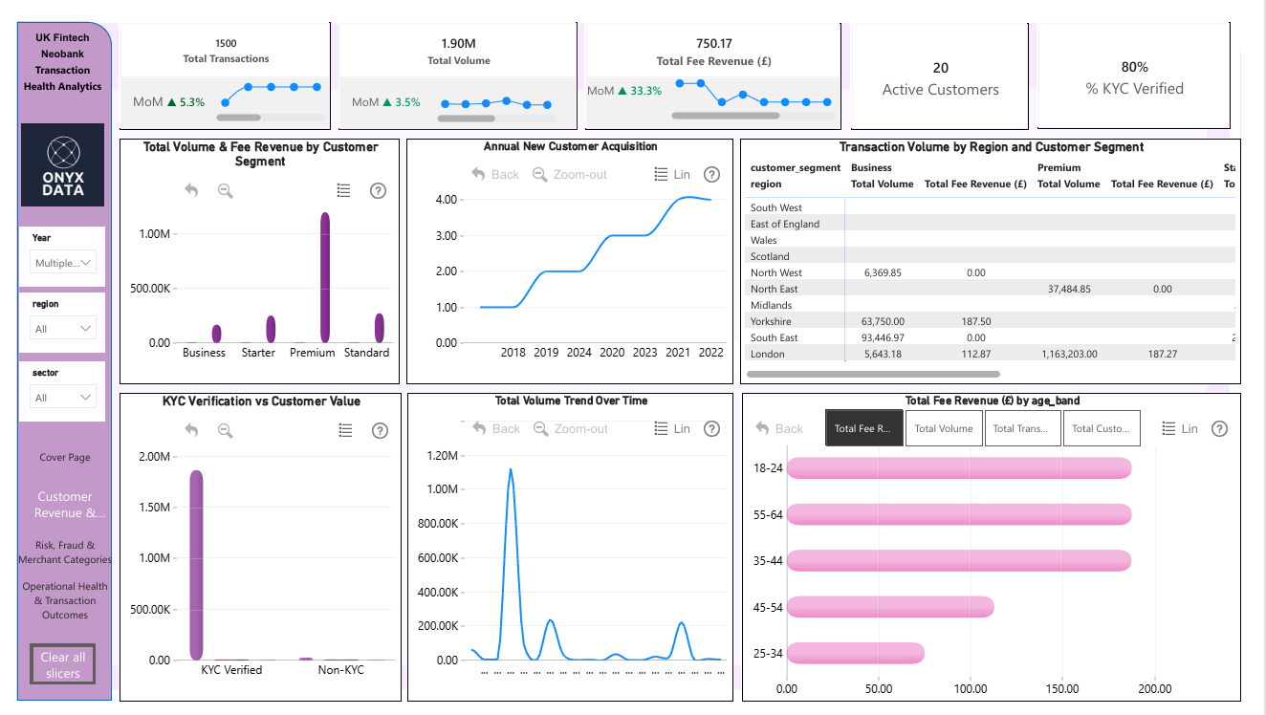Click zoom-out magnifier in Customer Segment chart
This screenshot has width=1266, height=715.
pyautogui.click(x=225, y=190)
